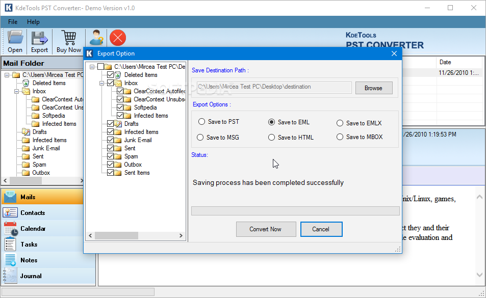Collapse Inbox node in Mail Folder tree
This screenshot has width=486, height=298.
coord(17,91)
